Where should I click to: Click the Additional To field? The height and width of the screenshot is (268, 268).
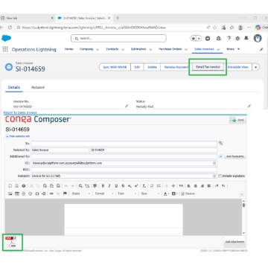[124, 156]
